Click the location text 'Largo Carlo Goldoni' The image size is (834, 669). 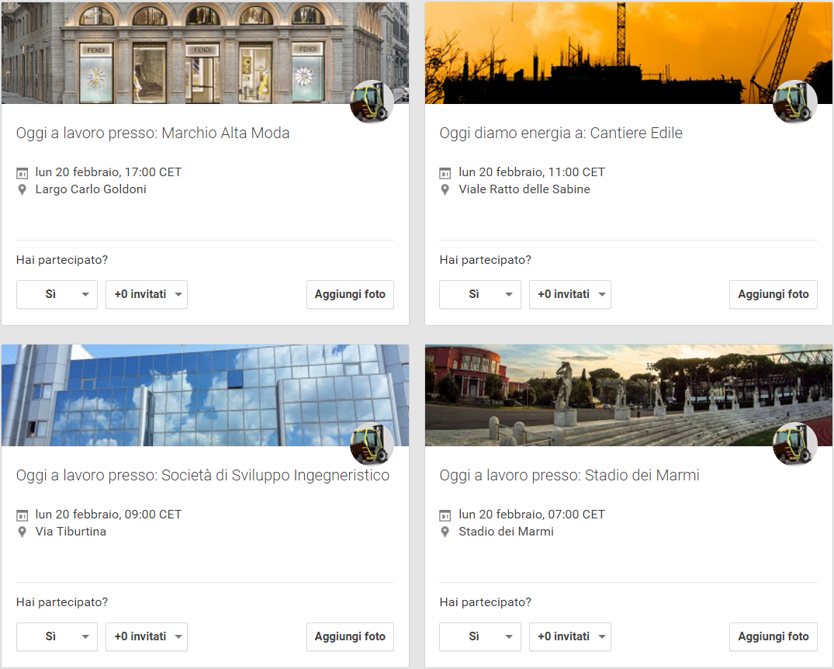tap(91, 189)
